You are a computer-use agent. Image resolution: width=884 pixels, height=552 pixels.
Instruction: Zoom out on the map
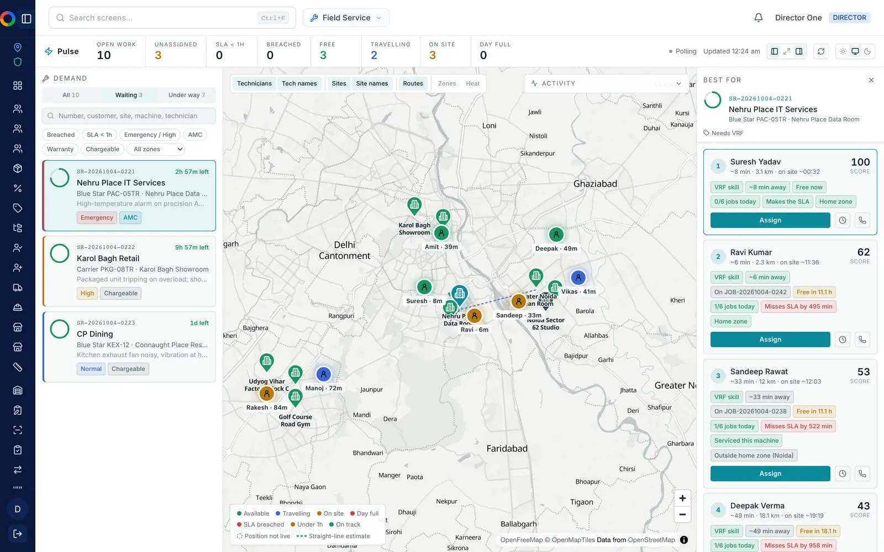coord(682,514)
